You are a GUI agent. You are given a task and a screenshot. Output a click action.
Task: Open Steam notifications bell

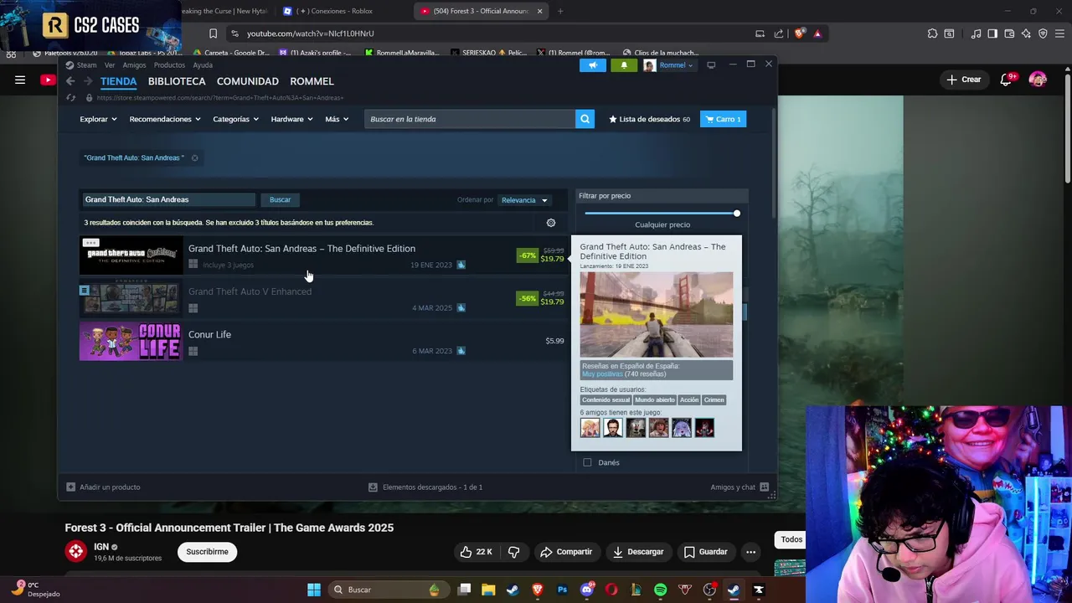click(624, 65)
